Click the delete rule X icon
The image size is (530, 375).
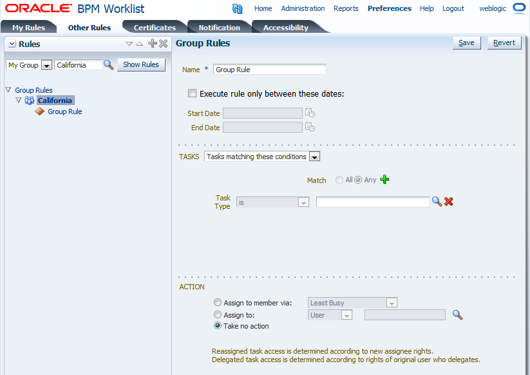[x=164, y=43]
